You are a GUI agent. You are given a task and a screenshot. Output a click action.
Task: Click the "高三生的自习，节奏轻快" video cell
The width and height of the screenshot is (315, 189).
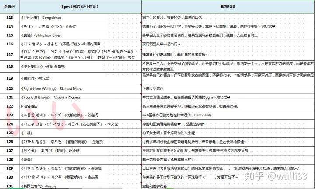tap(228, 17)
